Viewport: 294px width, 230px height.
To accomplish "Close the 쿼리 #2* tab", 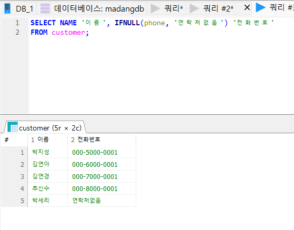I will pyautogui.click(x=247, y=8).
